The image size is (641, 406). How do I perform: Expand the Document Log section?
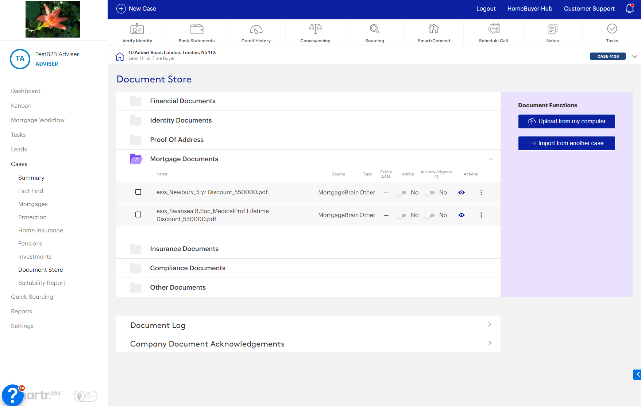[x=308, y=325]
